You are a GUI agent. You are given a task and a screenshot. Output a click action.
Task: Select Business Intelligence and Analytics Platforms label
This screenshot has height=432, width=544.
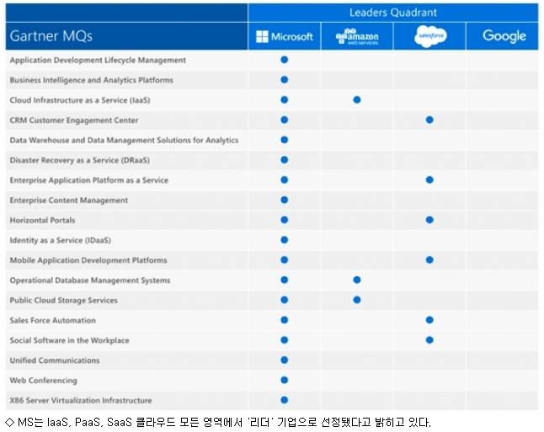pyautogui.click(x=91, y=80)
